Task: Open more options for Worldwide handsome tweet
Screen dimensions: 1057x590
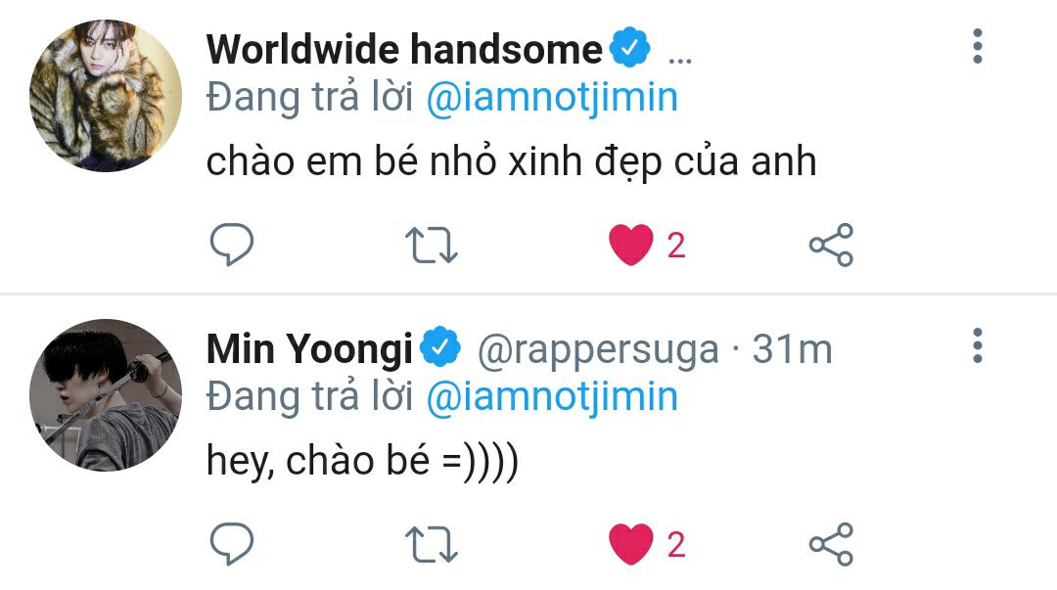Action: pyautogui.click(x=978, y=47)
